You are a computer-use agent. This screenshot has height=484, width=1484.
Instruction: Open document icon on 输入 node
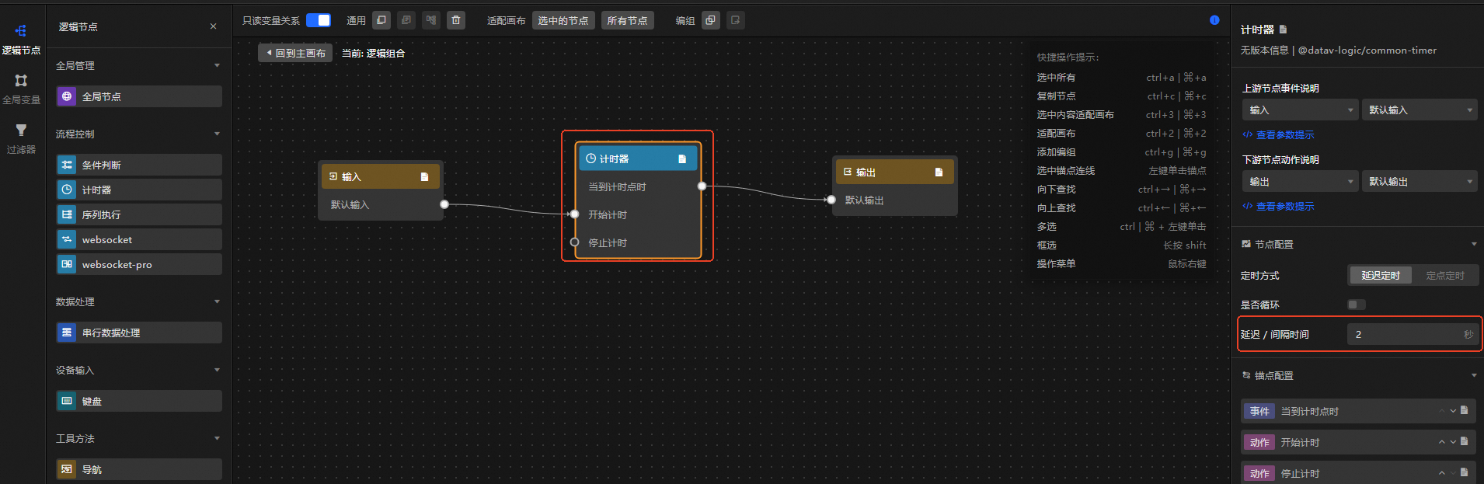[424, 177]
